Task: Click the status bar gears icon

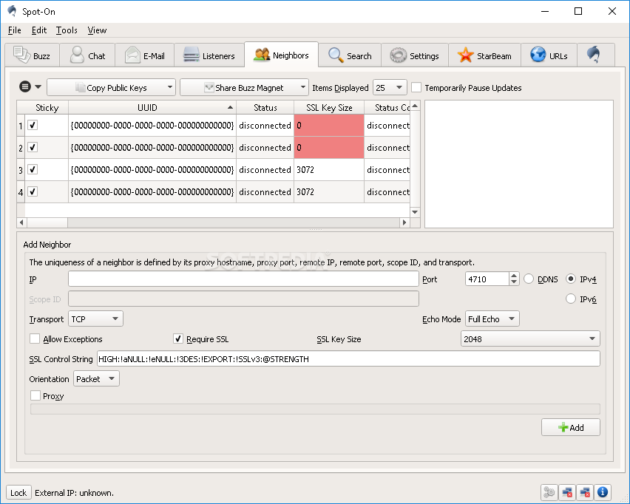Action: (549, 492)
